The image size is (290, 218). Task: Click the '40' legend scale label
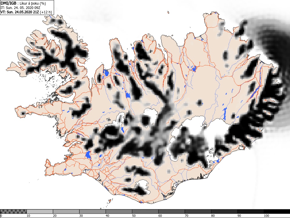coord(108,216)
